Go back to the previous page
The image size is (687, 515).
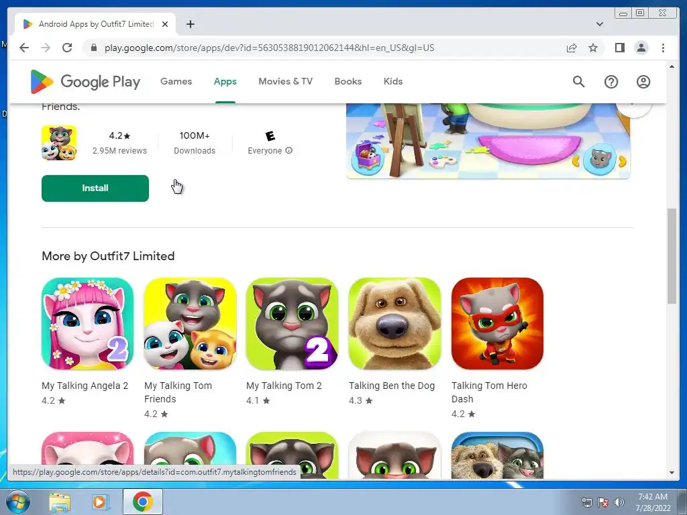pyautogui.click(x=24, y=48)
